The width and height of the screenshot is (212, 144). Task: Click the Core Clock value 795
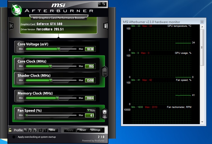point(90,66)
